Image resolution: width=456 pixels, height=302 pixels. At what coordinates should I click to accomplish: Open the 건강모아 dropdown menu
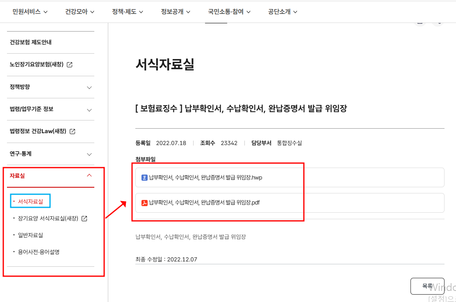point(79,11)
